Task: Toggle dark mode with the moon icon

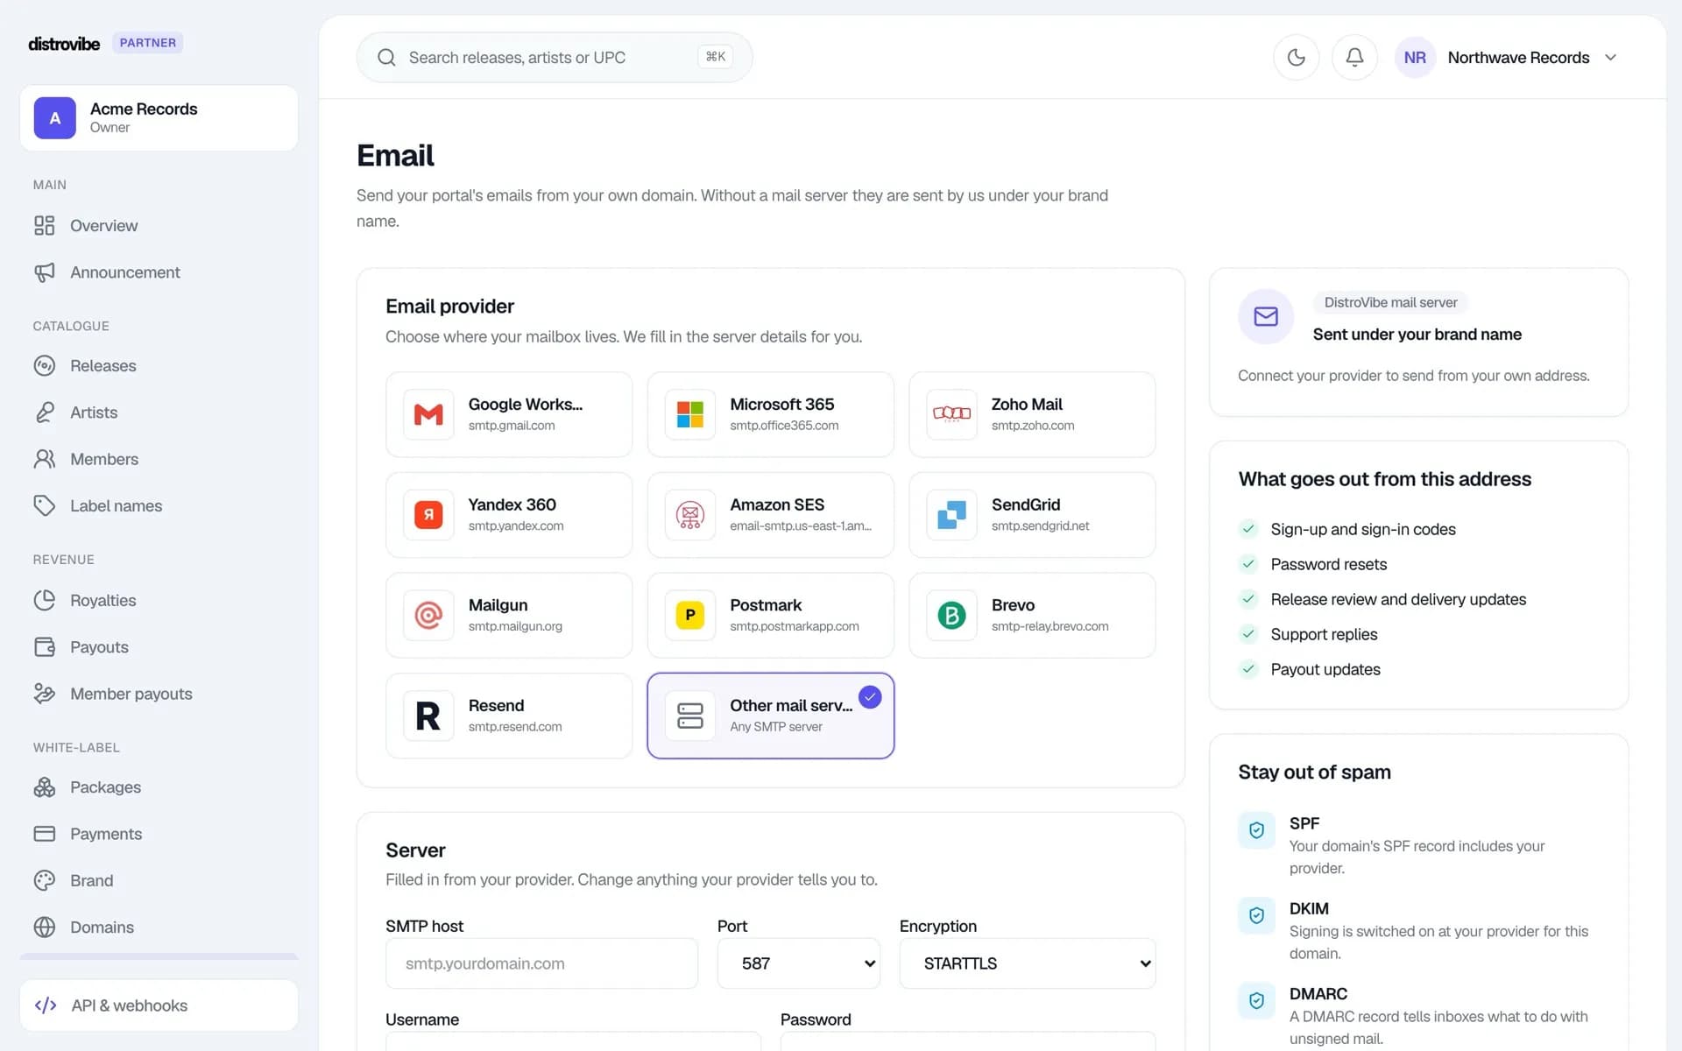Action: [1296, 58]
